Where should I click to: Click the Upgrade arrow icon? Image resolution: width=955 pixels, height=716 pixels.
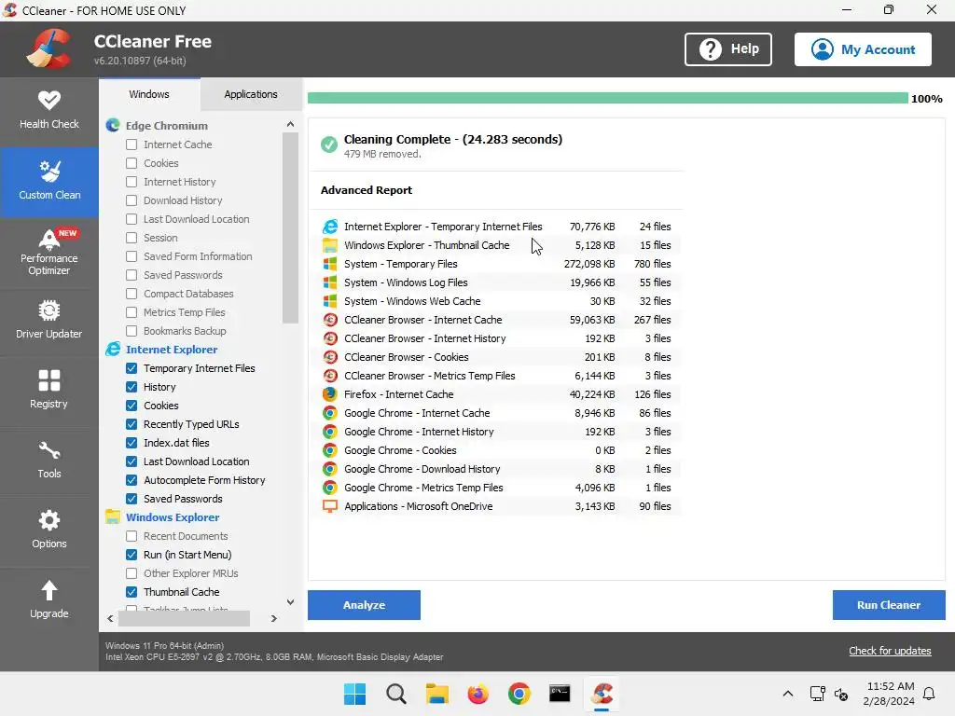[x=48, y=590]
